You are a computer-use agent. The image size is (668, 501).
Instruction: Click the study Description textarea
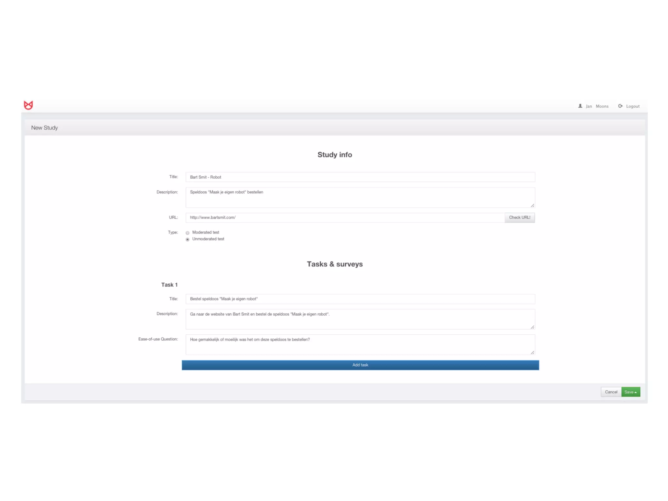pos(360,197)
